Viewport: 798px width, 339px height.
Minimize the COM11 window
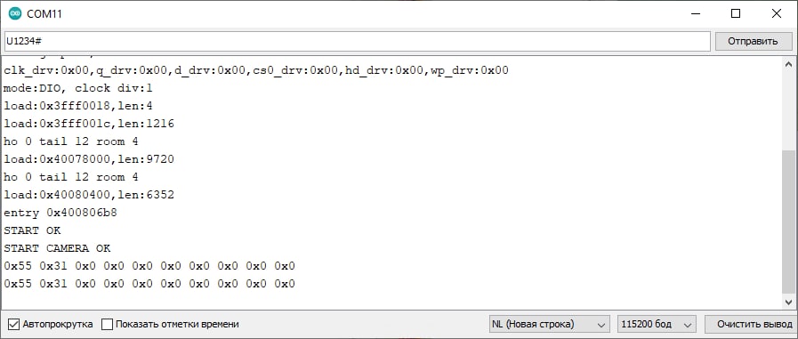click(x=695, y=13)
